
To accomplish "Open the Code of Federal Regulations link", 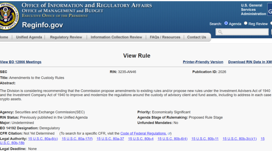I will [x=143, y=133].
